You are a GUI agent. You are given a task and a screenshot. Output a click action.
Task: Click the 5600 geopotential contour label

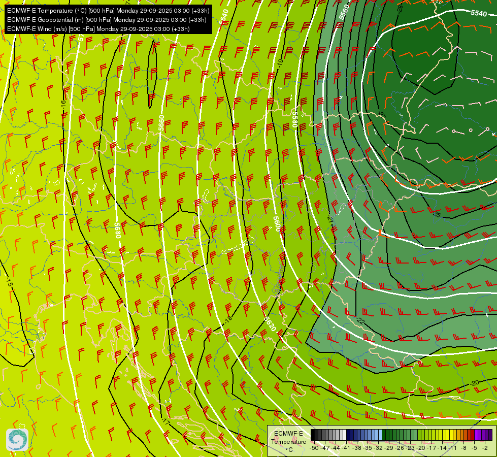277,224
